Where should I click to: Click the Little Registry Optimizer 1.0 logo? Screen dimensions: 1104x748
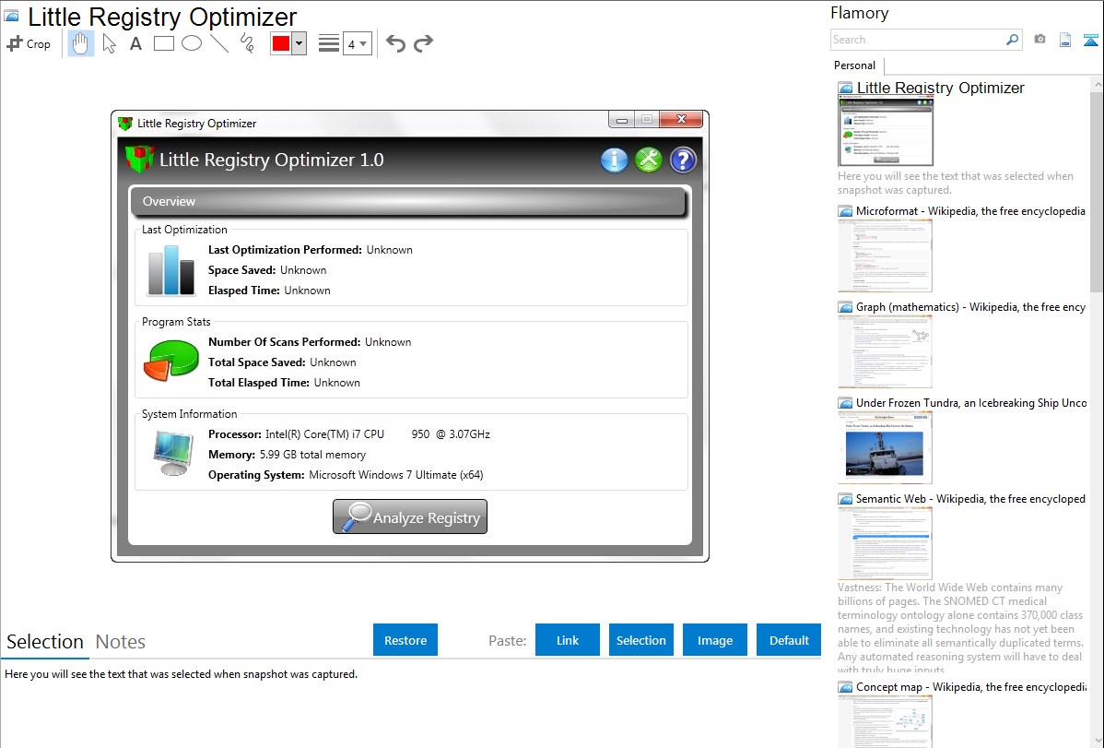point(139,160)
